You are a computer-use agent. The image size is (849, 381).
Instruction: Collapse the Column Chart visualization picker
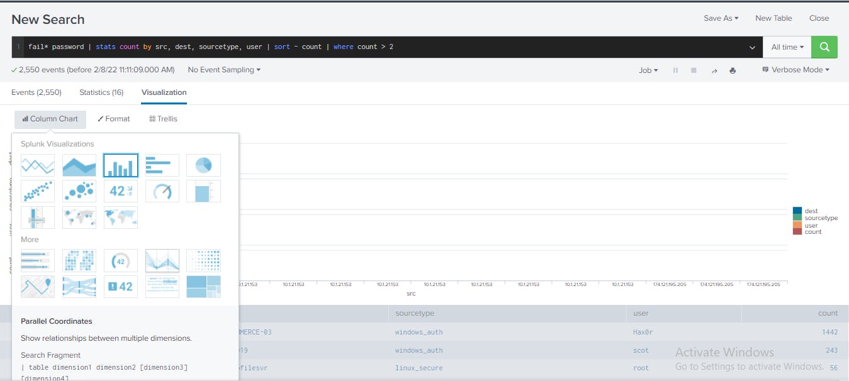(x=50, y=119)
